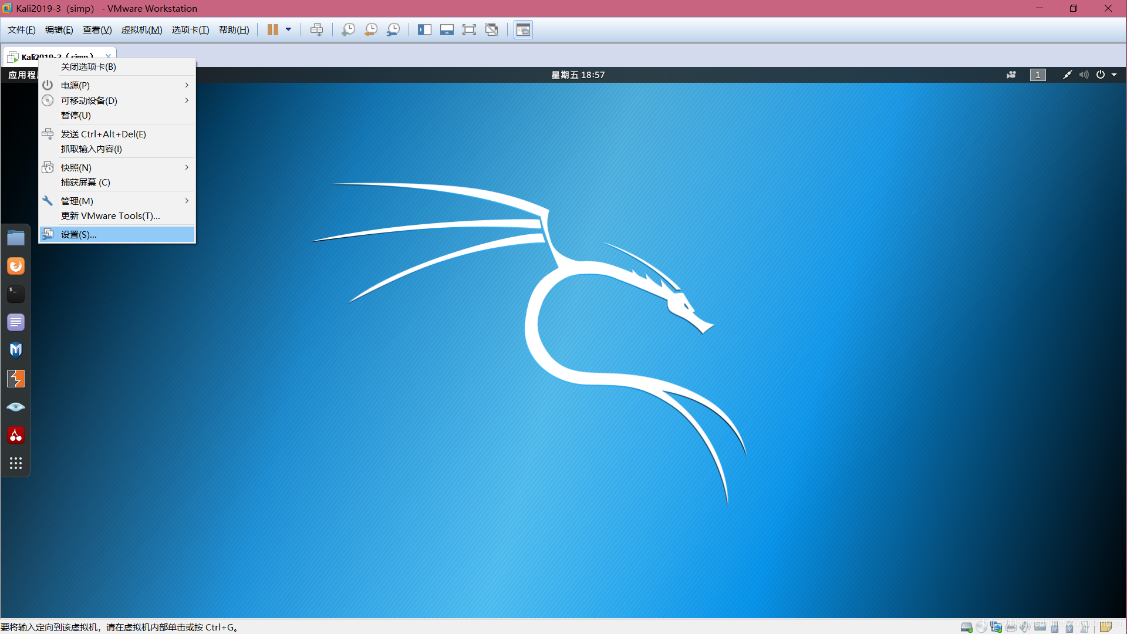Open the text editor notes dock icon
1127x634 pixels.
[16, 322]
